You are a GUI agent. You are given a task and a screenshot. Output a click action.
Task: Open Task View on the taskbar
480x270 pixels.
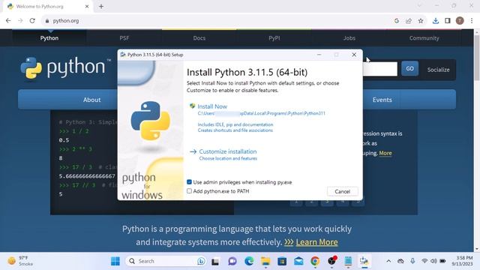coord(215,262)
